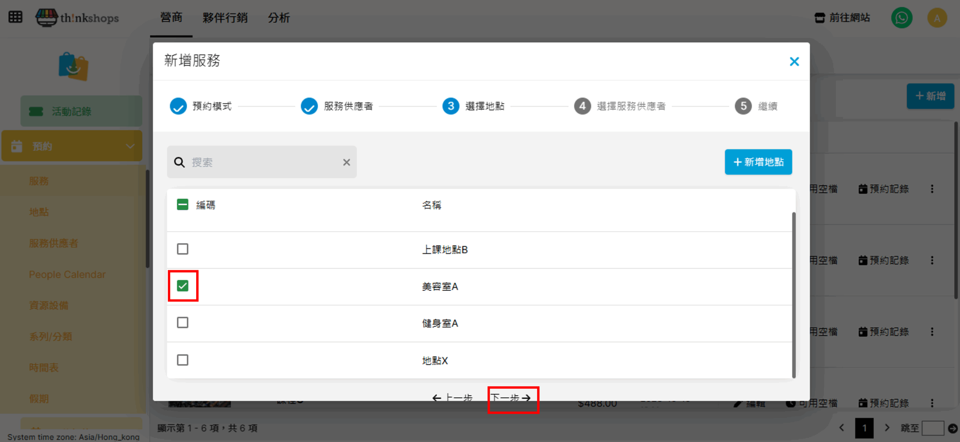Click the X icon closing 新增服務 dialog

(x=794, y=61)
